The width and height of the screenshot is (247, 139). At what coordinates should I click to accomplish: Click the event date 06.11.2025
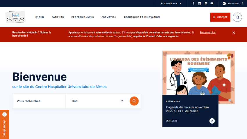point(171,121)
